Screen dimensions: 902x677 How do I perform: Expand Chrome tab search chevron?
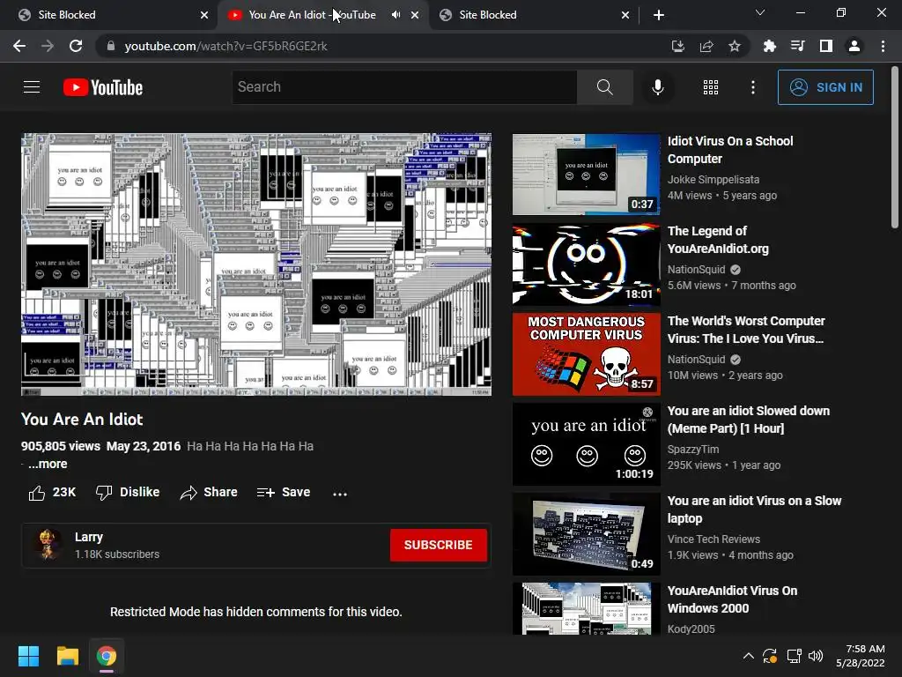[760, 12]
